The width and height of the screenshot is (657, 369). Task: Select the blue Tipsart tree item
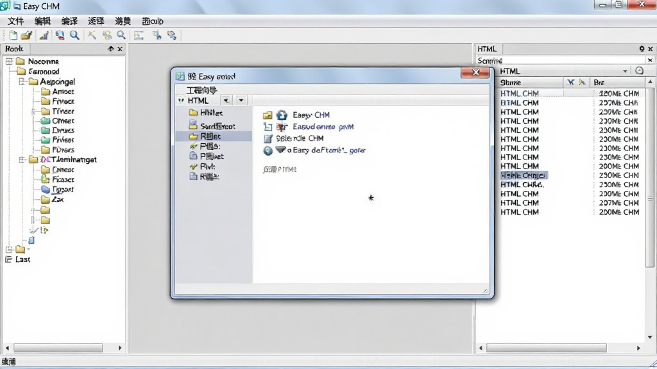tap(57, 190)
